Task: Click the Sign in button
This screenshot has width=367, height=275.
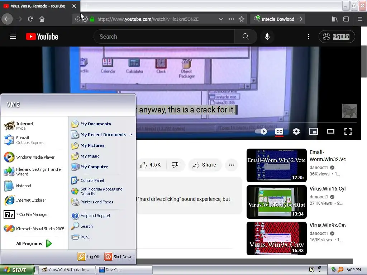Action: [337, 37]
